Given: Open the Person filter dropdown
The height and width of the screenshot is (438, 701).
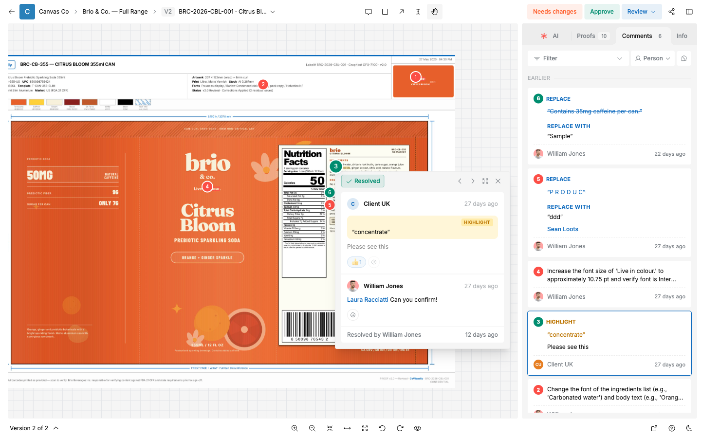Looking at the screenshot, I should (653, 58).
